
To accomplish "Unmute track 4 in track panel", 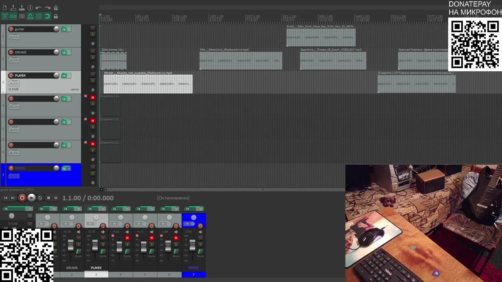I will pos(93,98).
